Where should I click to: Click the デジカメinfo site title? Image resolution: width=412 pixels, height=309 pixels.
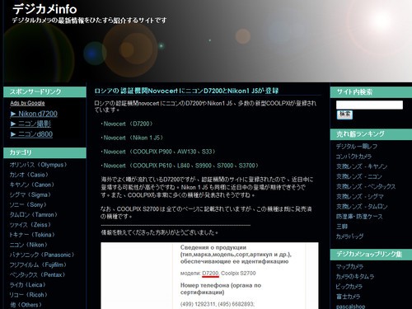click(x=44, y=9)
